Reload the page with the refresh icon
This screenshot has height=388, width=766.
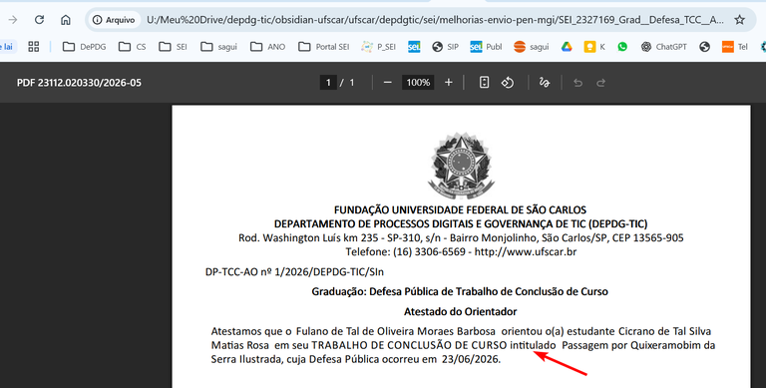coord(39,20)
